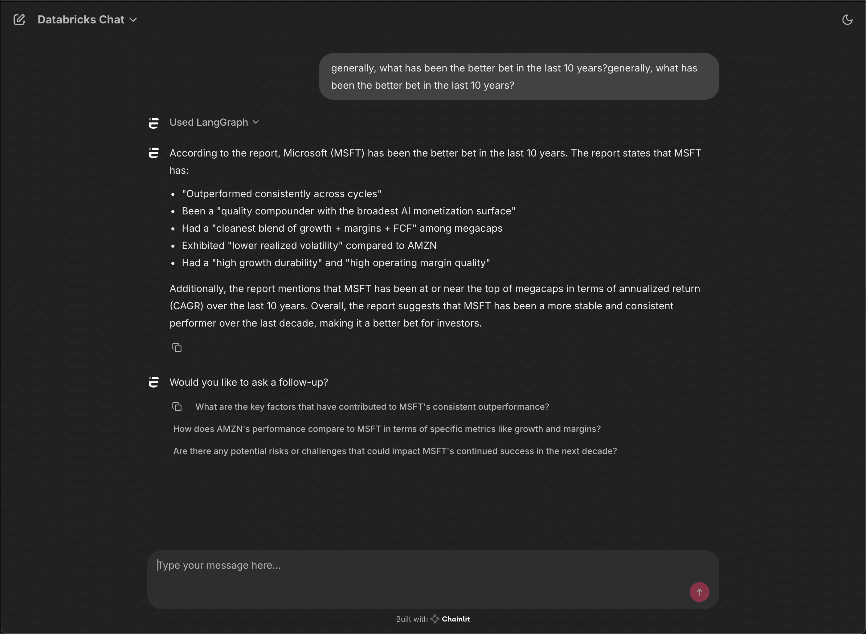Copy the MSFT answer with copy icon
This screenshot has width=866, height=634.
(x=177, y=348)
